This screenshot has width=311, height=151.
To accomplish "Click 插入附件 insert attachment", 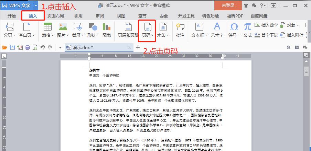I will click(292, 35).
